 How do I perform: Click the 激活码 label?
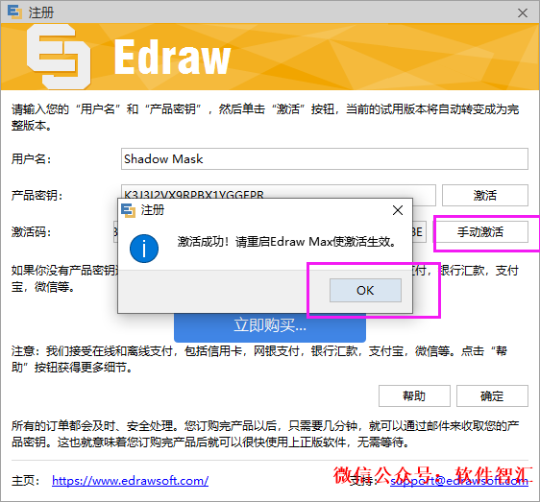[31, 232]
